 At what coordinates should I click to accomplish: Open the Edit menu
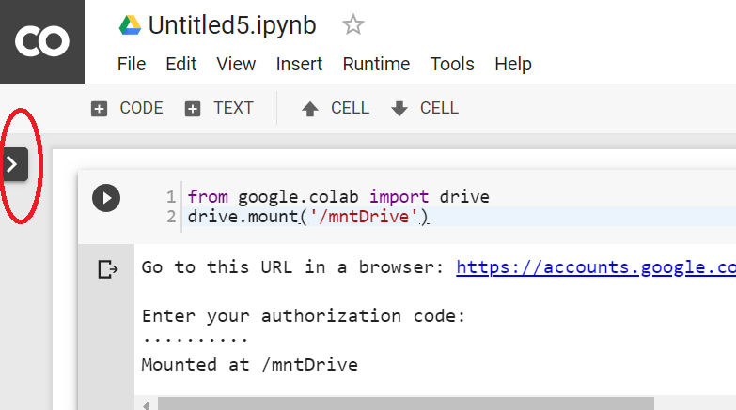point(181,64)
